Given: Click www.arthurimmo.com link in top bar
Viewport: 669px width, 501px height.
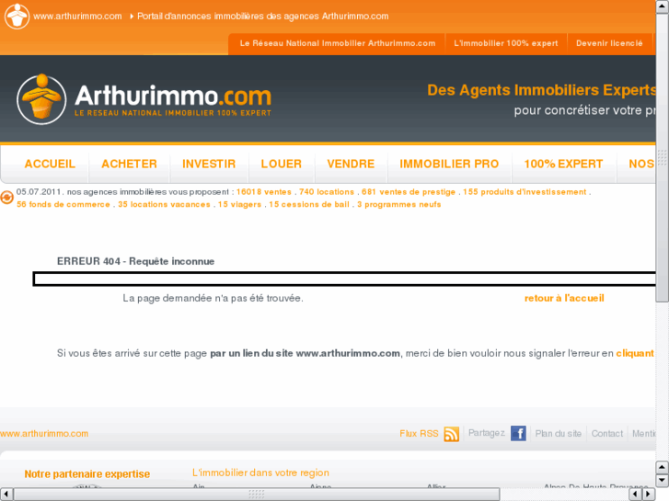Looking at the screenshot, I should 77,17.
